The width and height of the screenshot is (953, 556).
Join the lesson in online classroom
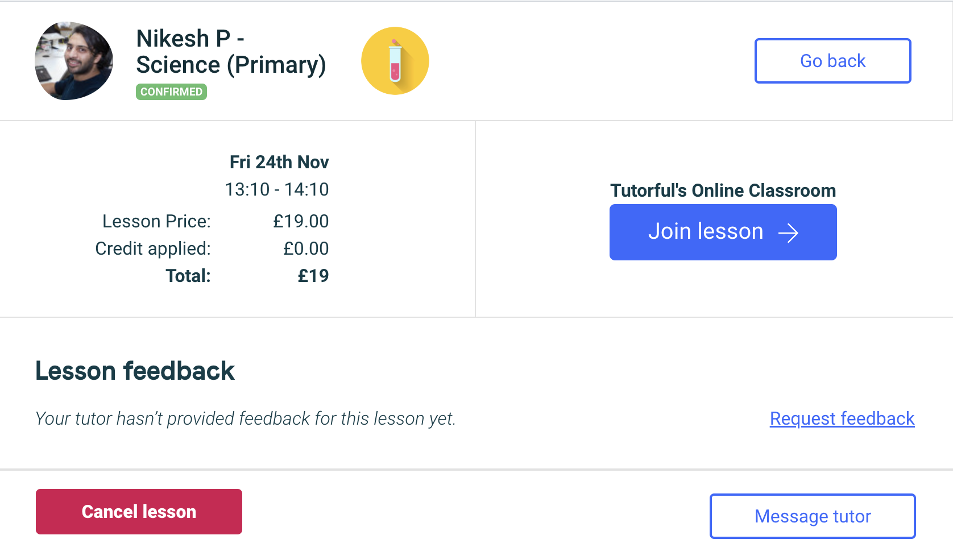coord(723,232)
